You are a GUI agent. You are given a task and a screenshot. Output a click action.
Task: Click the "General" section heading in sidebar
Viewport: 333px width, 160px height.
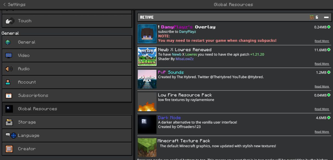[10, 33]
